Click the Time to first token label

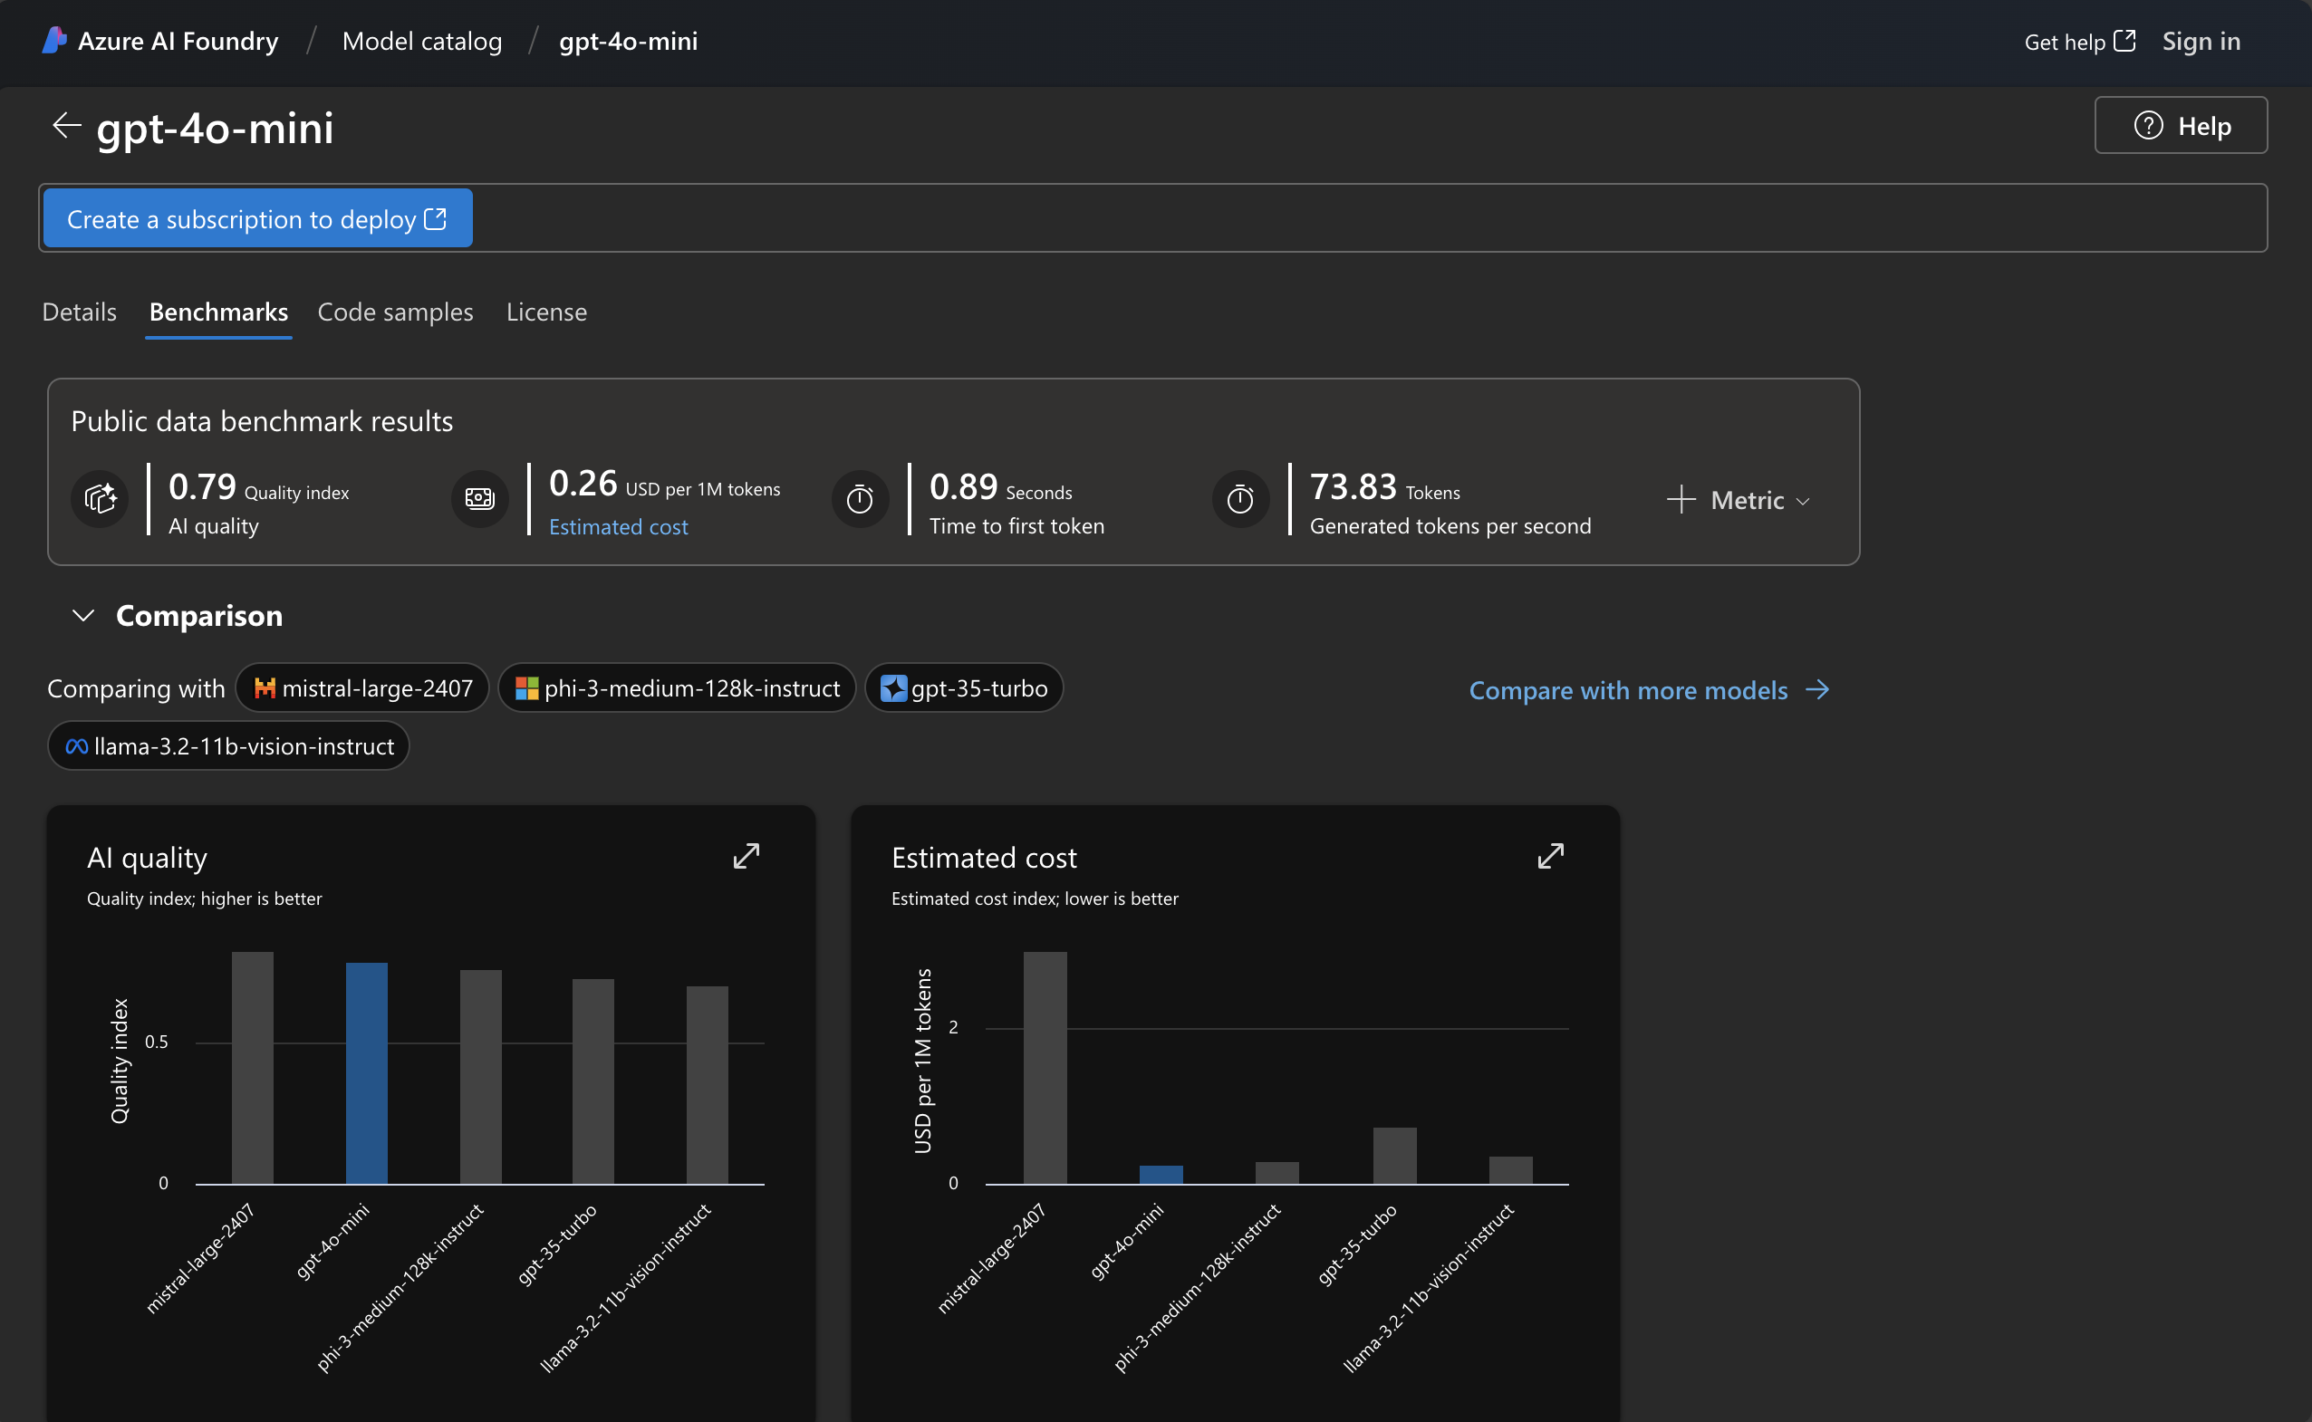pyautogui.click(x=1016, y=525)
